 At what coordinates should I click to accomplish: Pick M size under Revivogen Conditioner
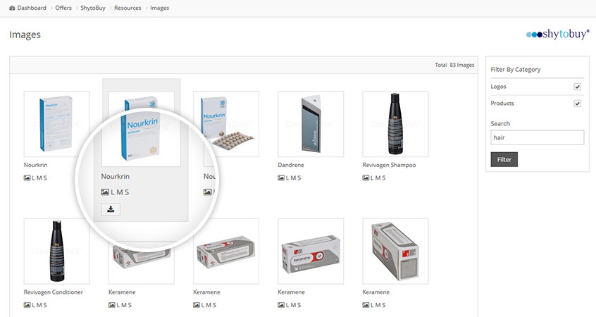pyautogui.click(x=39, y=305)
